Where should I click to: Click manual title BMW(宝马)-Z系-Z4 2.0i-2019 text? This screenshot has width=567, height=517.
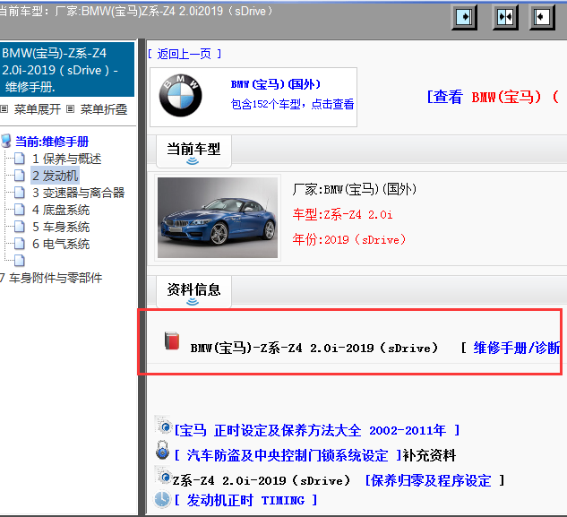coord(314,348)
